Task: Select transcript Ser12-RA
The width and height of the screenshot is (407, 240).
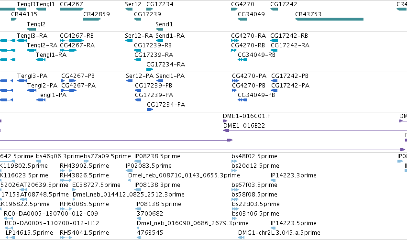Action: pyautogui.click(x=139, y=35)
